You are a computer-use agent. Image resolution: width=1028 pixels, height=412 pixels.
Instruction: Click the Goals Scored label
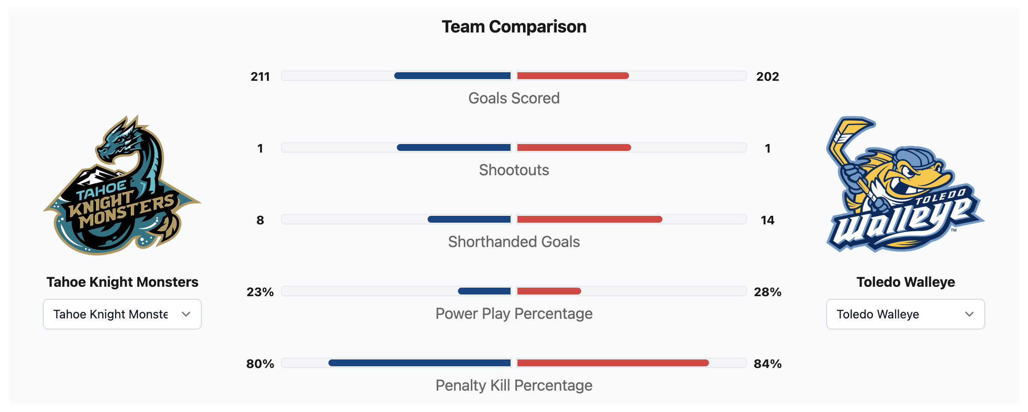tap(514, 98)
